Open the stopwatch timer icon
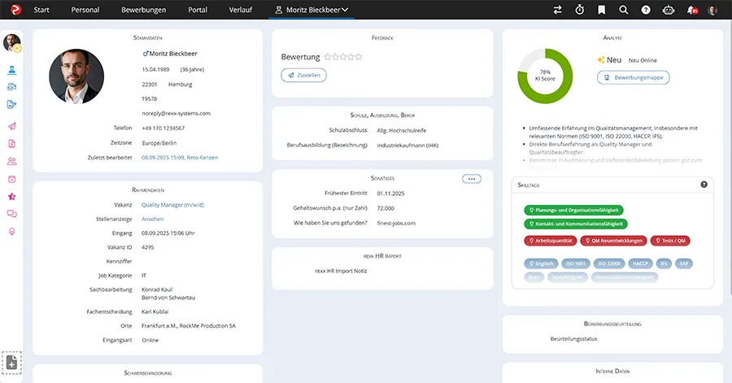The height and width of the screenshot is (383, 732). (580, 10)
